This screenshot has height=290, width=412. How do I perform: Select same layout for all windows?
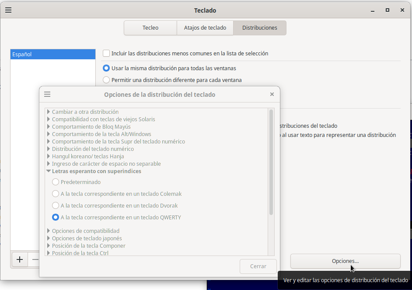(106, 68)
